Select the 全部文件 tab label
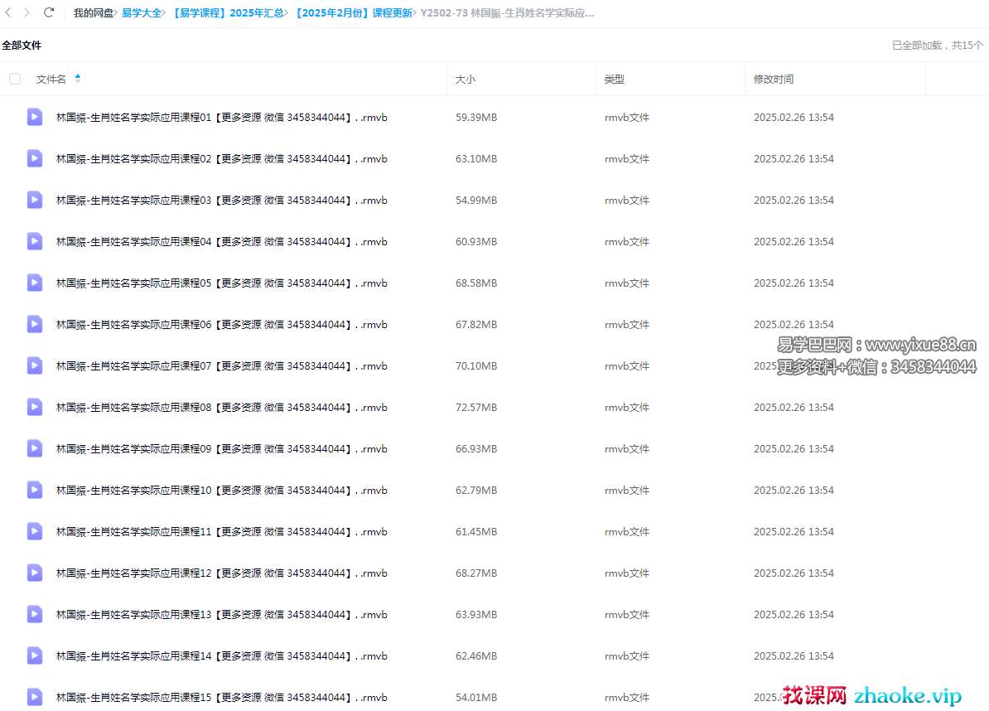 22,46
